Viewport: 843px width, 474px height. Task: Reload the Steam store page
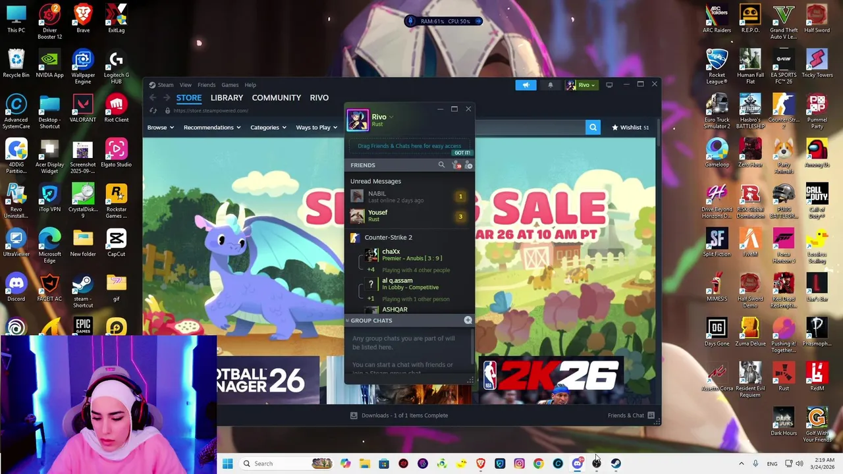[153, 111]
